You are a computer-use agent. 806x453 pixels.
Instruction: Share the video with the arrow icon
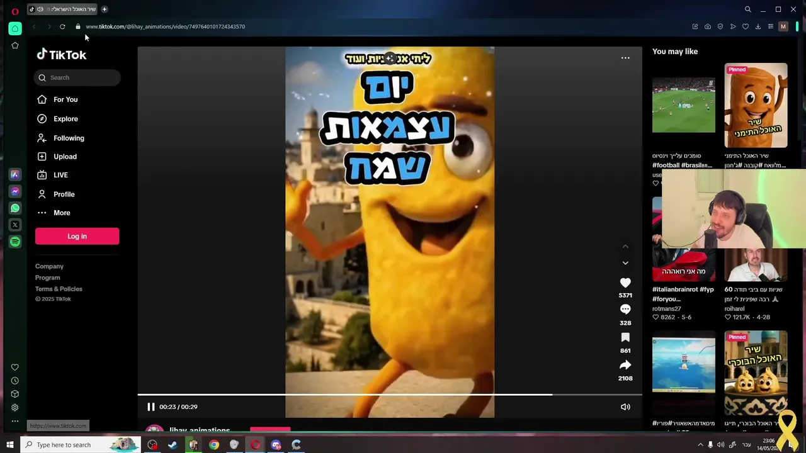pyautogui.click(x=625, y=365)
